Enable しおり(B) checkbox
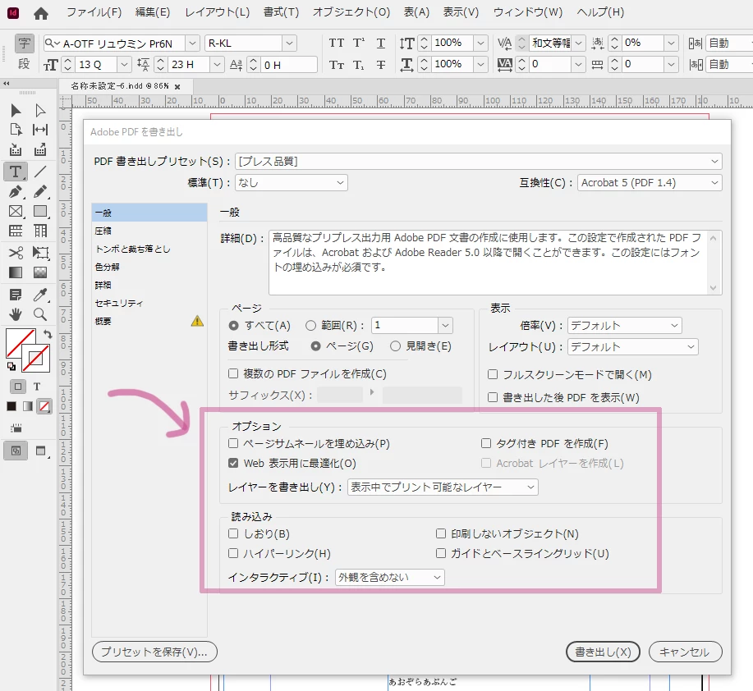The image size is (753, 691). [233, 533]
